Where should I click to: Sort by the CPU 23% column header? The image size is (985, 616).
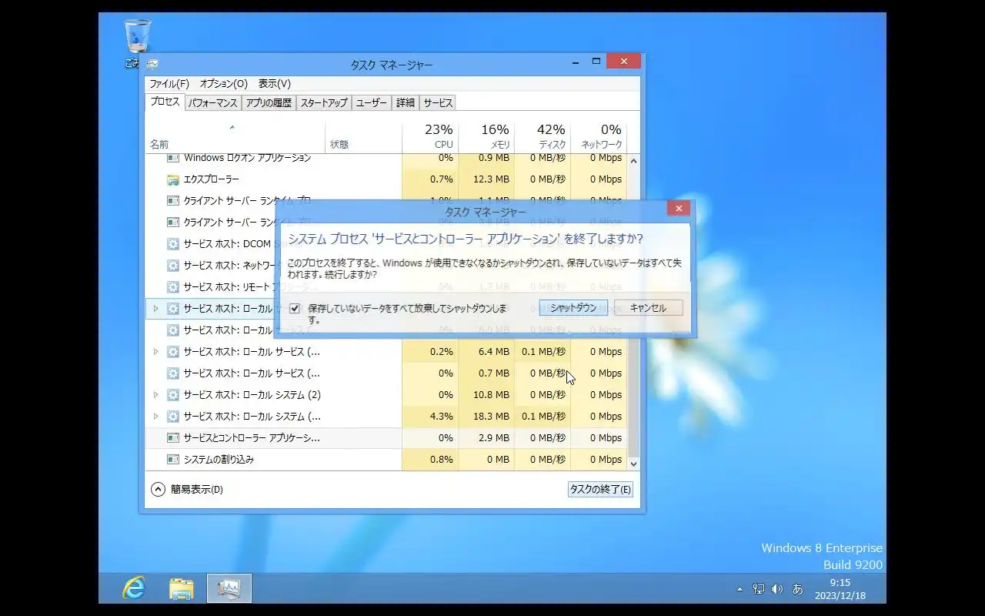[x=430, y=137]
